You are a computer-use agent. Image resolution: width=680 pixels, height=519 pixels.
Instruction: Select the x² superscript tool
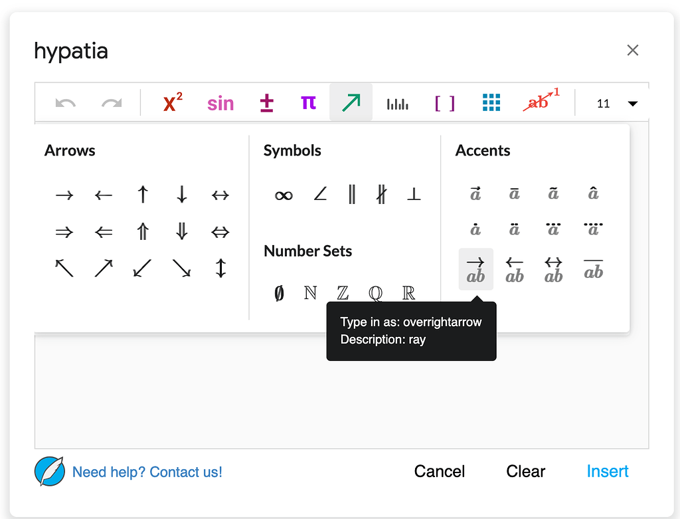[x=171, y=101]
